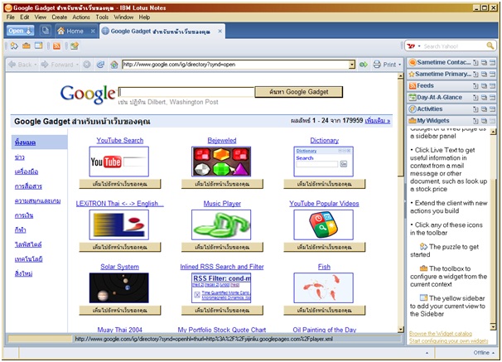Viewport: 502px width, 362px height.
Task: Open the Forward button history arrow
Action: tap(77, 65)
